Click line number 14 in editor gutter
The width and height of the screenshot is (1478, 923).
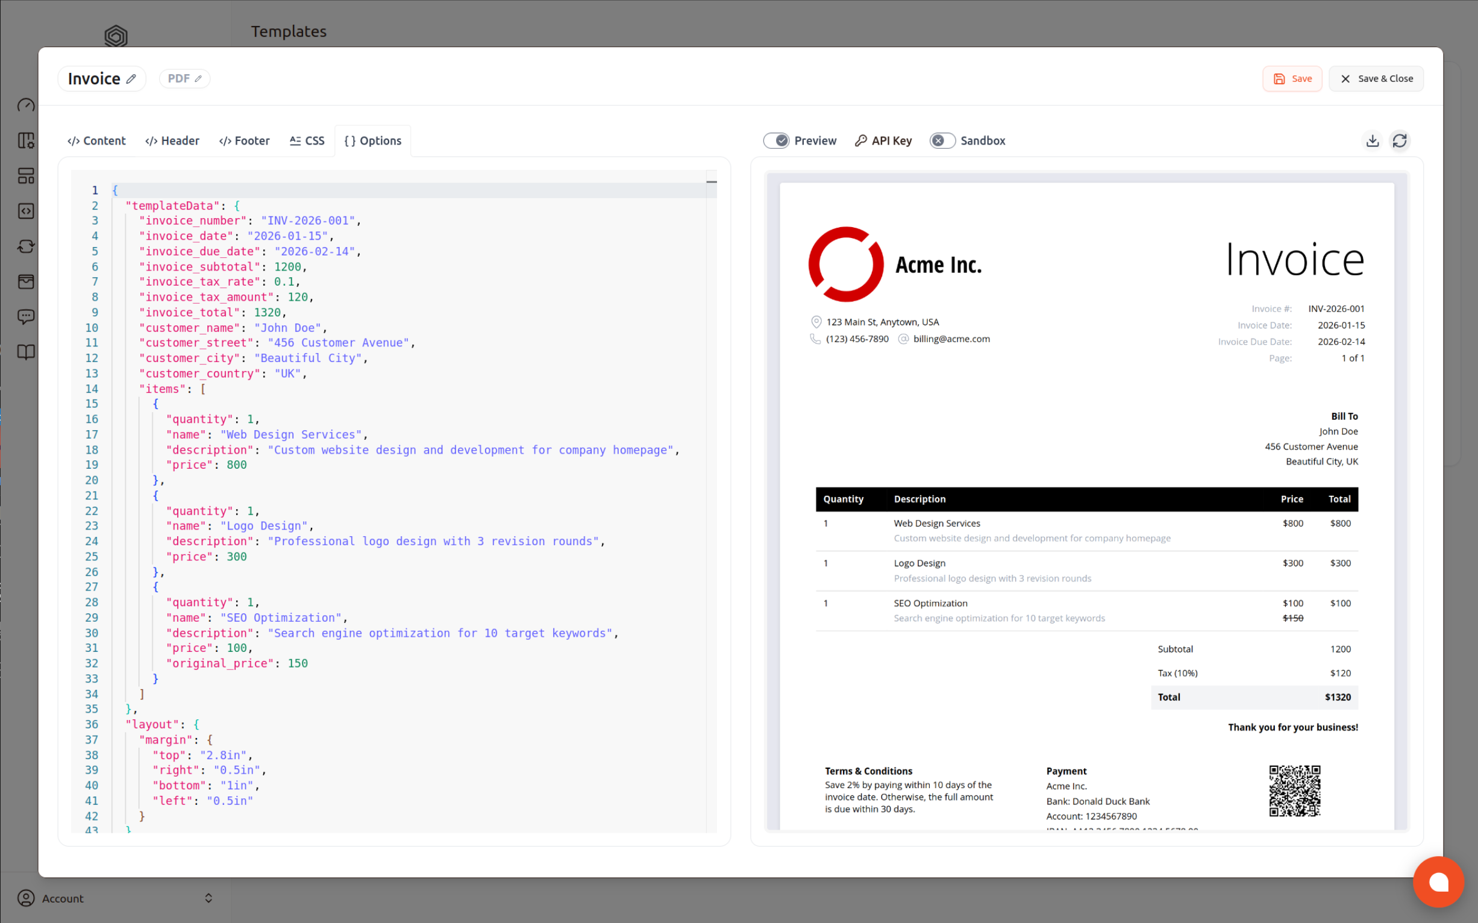click(92, 389)
